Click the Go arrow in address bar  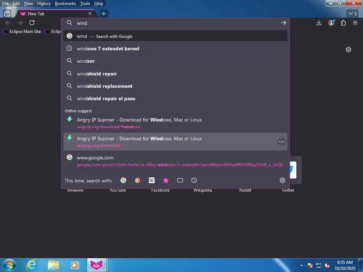pyautogui.click(x=283, y=23)
